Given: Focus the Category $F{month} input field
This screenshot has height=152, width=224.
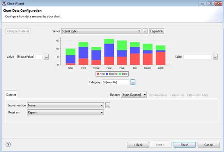Looking at the screenshot, I should (115, 82).
